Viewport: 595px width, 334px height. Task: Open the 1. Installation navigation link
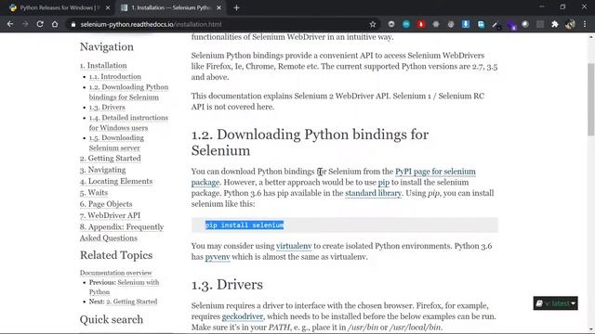coord(103,66)
